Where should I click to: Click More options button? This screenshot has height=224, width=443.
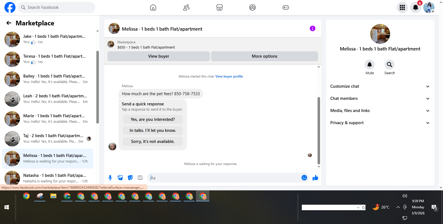tap(264, 56)
